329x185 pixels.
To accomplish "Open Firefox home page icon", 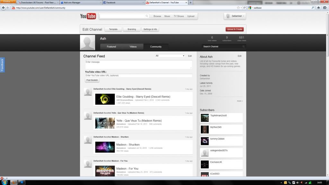I will 318,8.
